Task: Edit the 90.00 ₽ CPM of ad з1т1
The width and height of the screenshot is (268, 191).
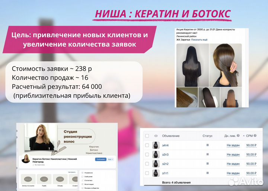Action: [x=251, y=173]
